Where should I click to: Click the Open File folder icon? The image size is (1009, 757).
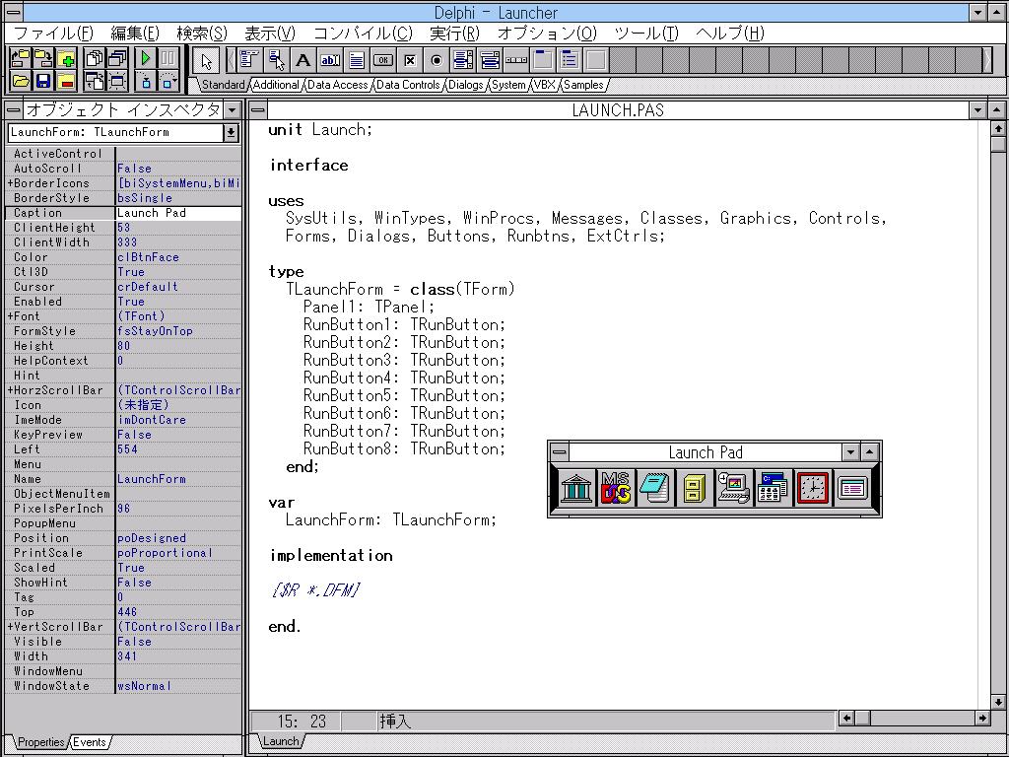[x=21, y=81]
